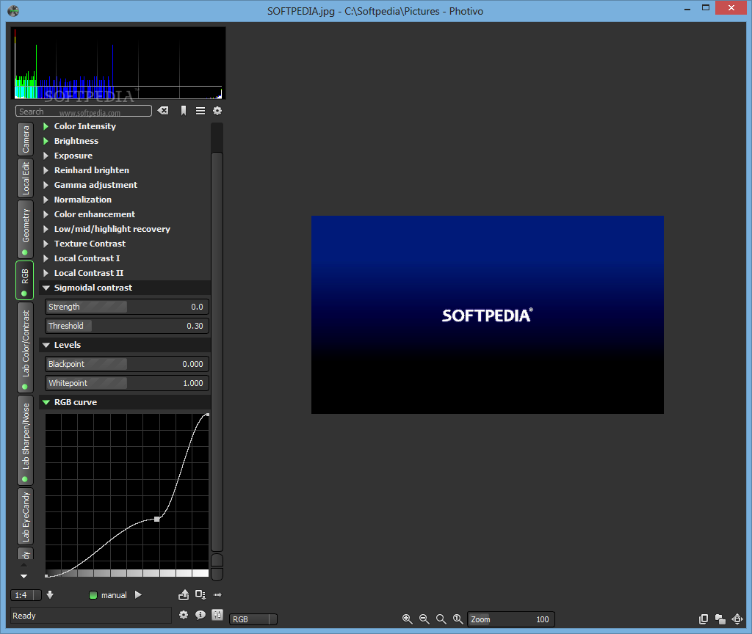Clear the tool search field
752x634 pixels.
pos(163,111)
